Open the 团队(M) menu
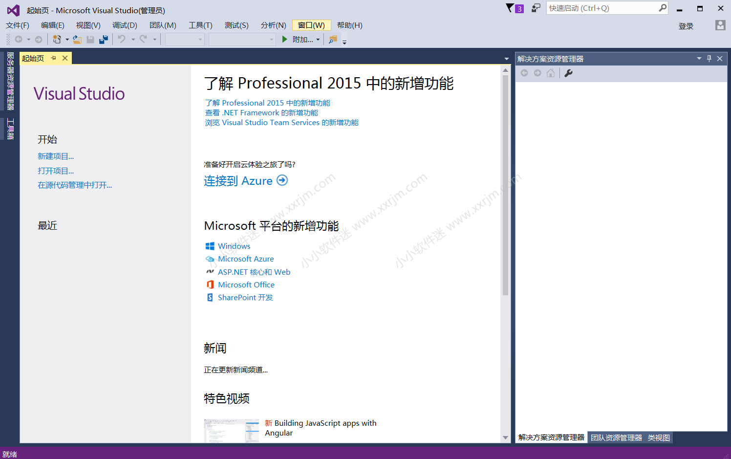This screenshot has height=459, width=731. point(163,25)
